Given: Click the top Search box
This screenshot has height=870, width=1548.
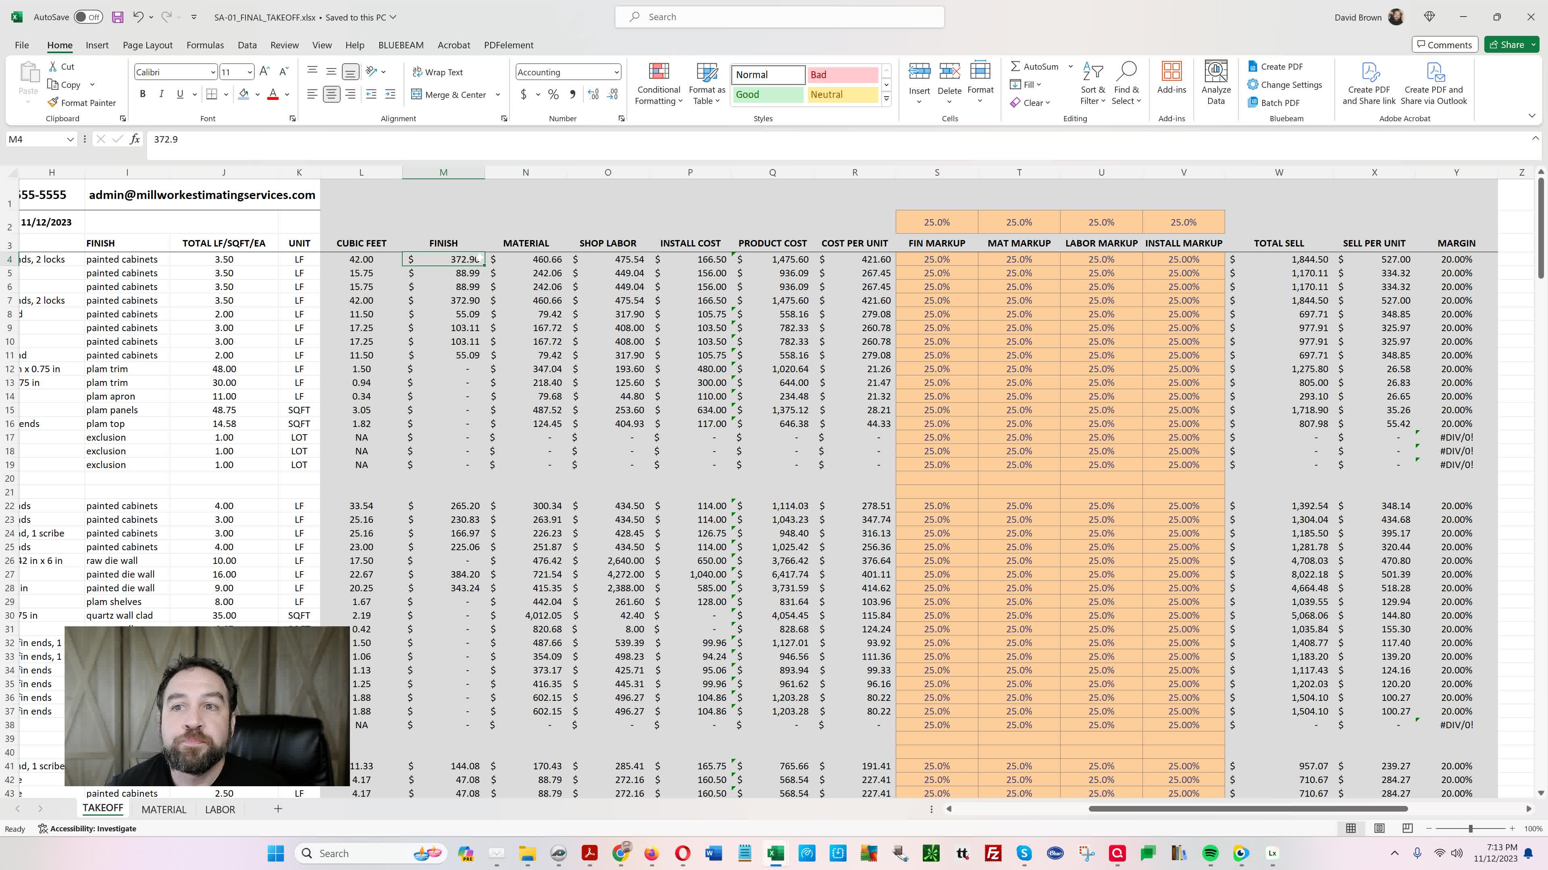Looking at the screenshot, I should click(x=779, y=17).
